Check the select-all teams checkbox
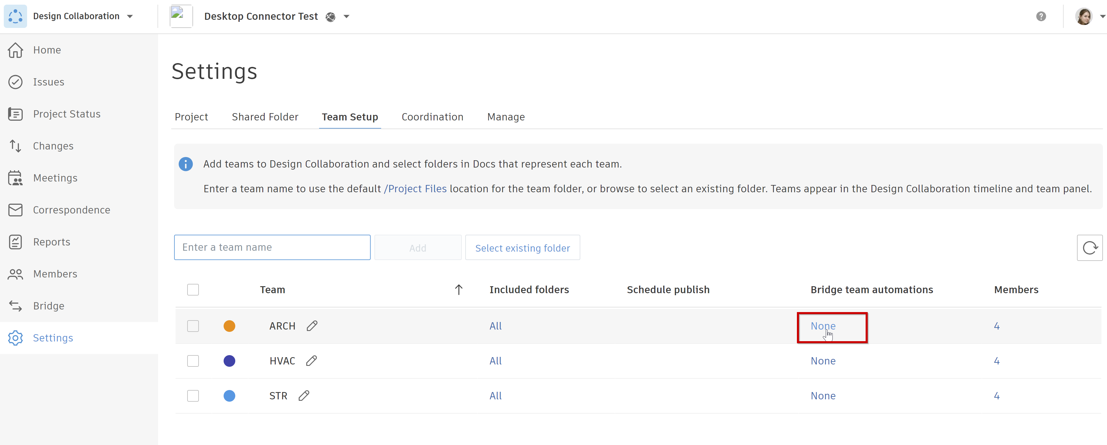 (193, 290)
